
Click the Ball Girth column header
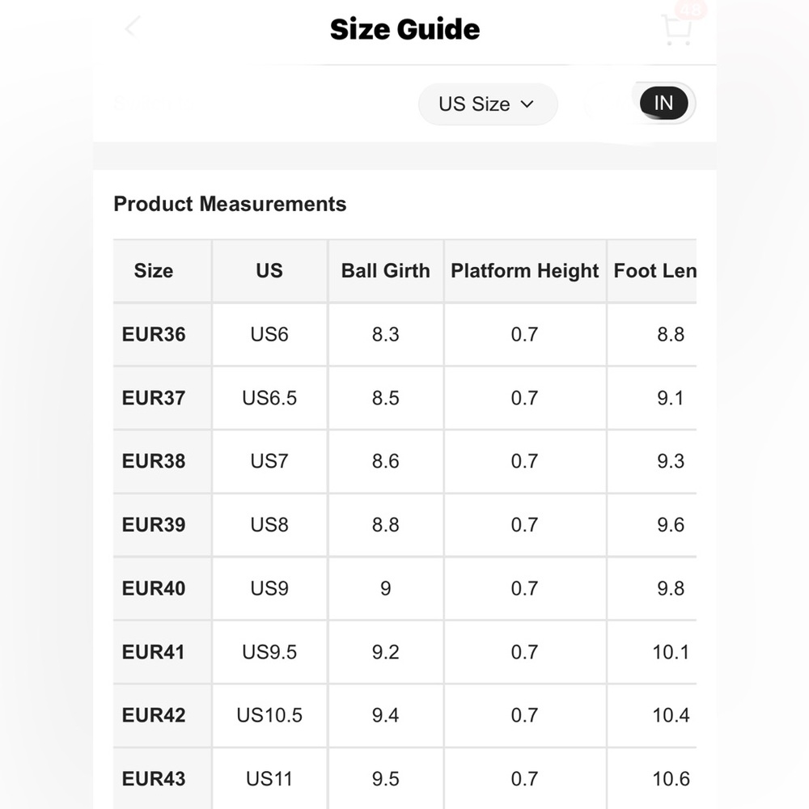coord(385,271)
